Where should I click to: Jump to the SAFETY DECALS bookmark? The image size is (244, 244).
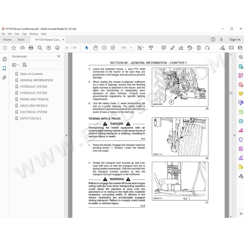tap(31, 119)
